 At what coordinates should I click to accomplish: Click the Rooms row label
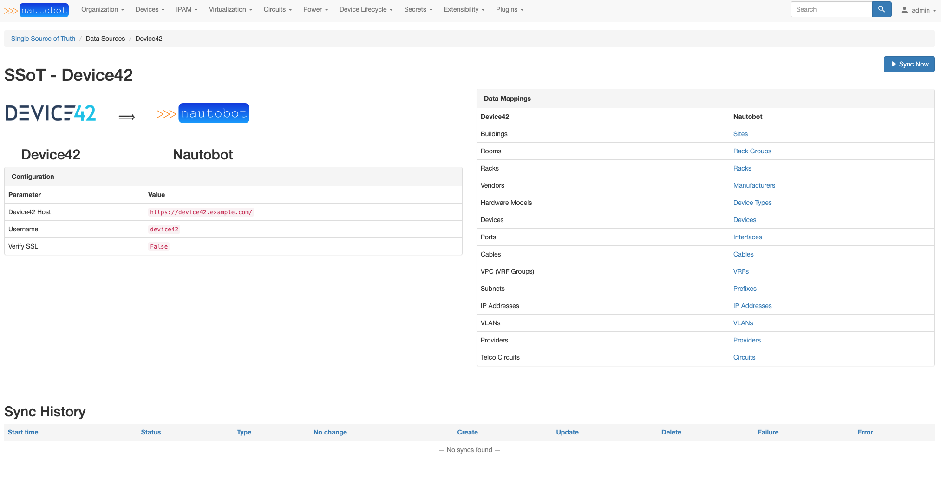pyautogui.click(x=491, y=151)
